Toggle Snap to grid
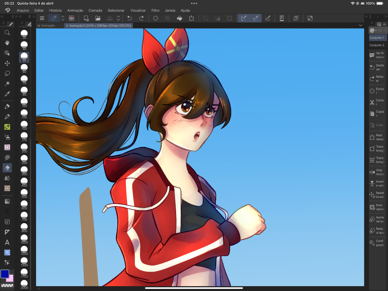The height and width of the screenshot is (291, 388). pos(268,18)
